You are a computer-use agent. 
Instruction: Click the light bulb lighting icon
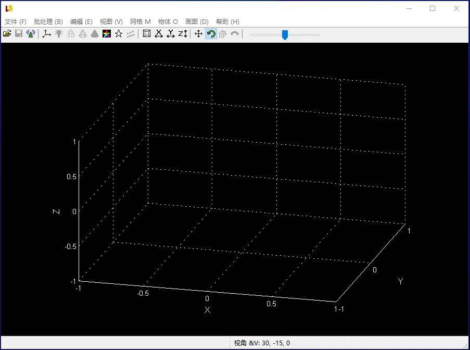(59, 33)
